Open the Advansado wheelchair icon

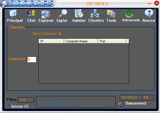(x=129, y=13)
